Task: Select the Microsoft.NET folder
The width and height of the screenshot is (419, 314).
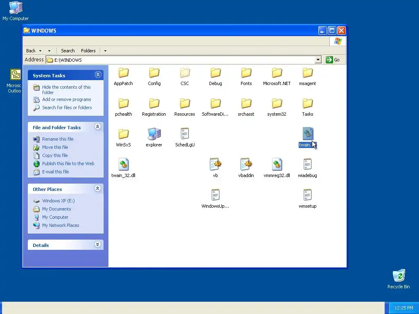Action: coord(277,76)
